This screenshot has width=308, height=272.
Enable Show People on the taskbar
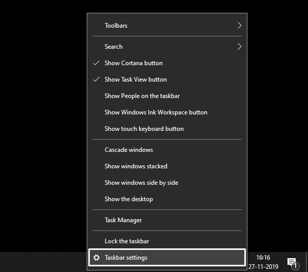[167, 96]
